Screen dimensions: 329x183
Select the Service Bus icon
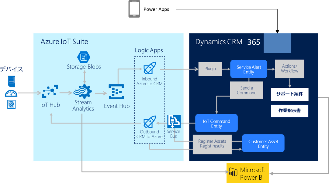point(174,121)
